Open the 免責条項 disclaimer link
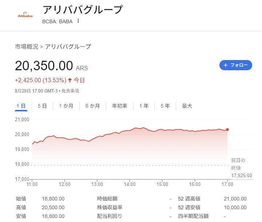The height and width of the screenshot is (222, 262). 70,91
